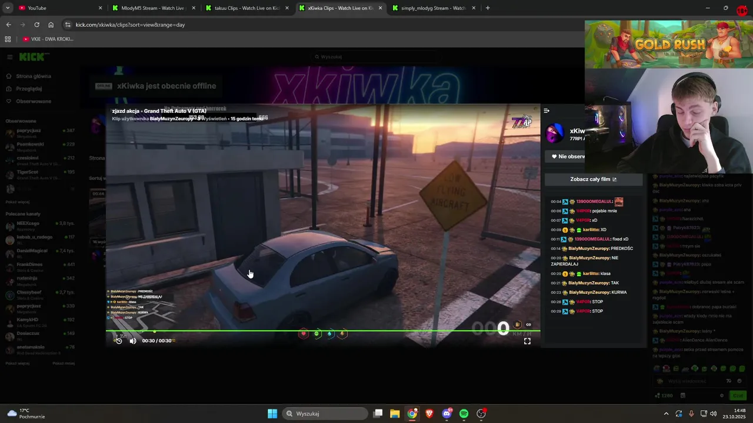The width and height of the screenshot is (753, 423).
Task: Open Chrome from the taskbar
Action: pos(412,414)
